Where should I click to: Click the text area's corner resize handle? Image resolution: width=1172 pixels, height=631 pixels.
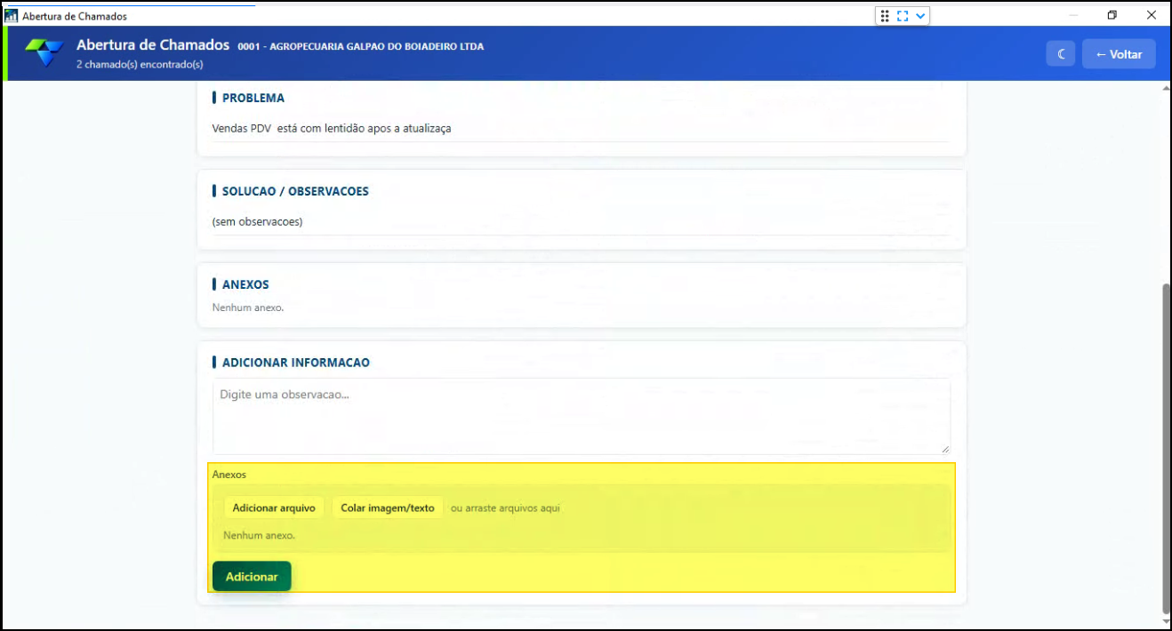[x=944, y=449]
